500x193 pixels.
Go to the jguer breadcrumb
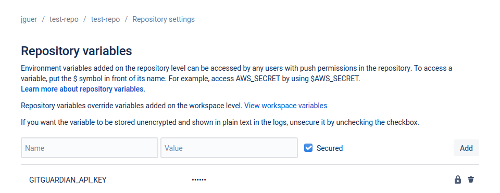[29, 19]
